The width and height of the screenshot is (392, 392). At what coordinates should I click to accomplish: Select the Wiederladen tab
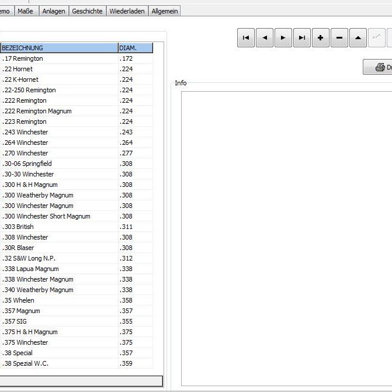click(x=127, y=11)
